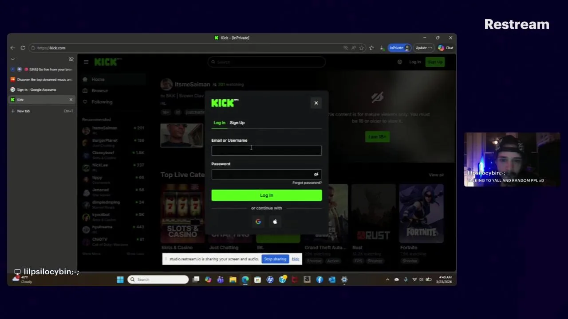Unpin the vertical tabs pane
This screenshot has width=568, height=319.
[71, 59]
